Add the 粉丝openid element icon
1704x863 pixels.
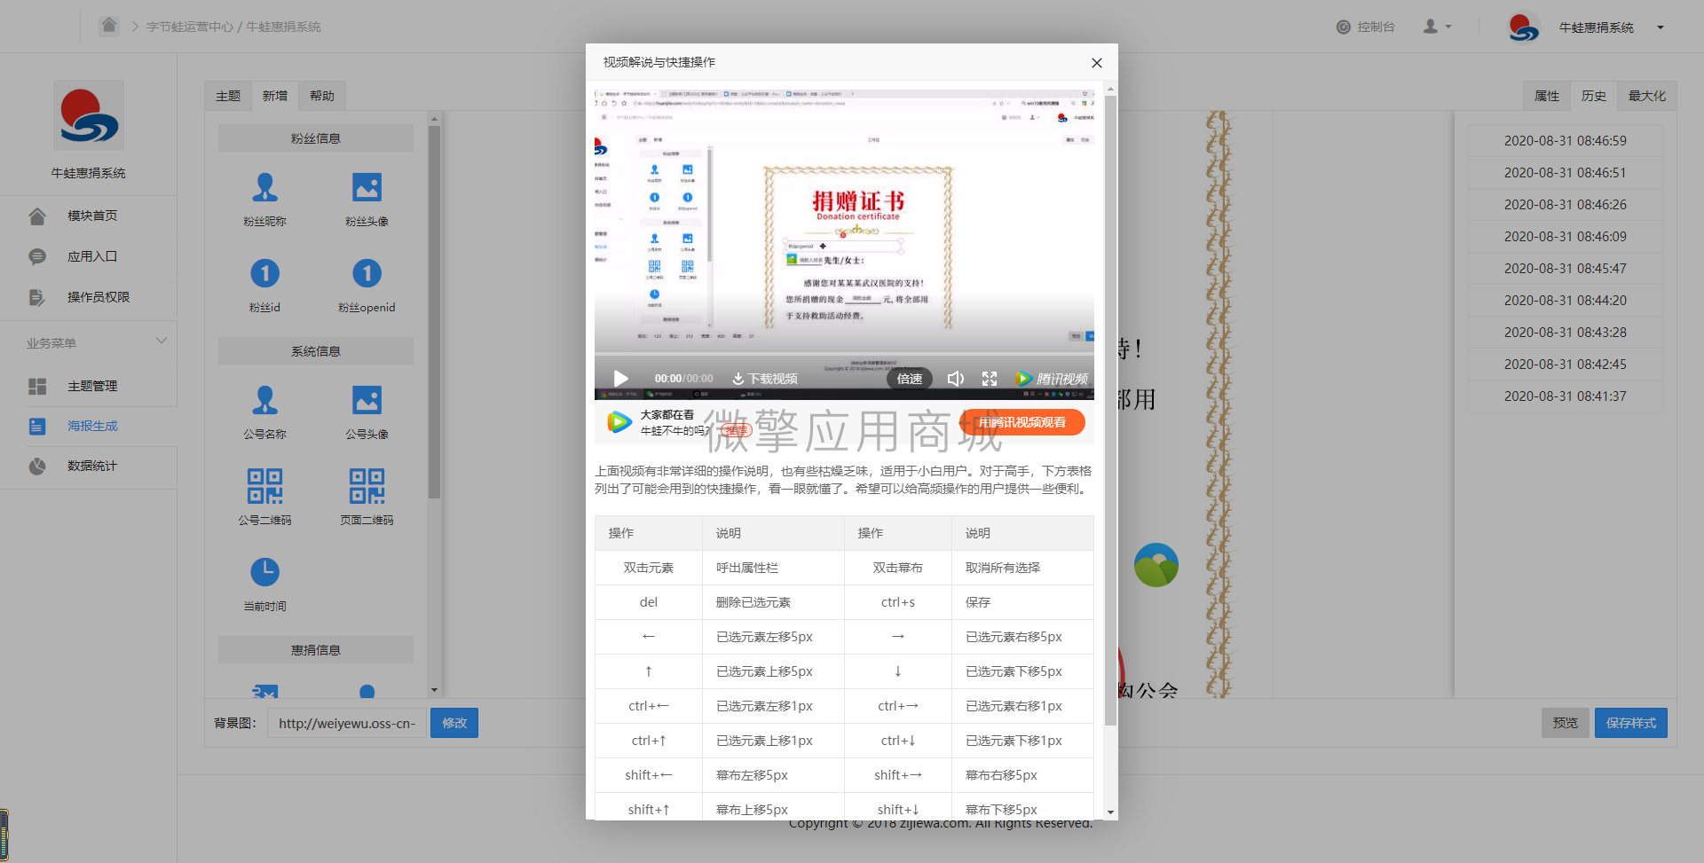pyautogui.click(x=367, y=273)
